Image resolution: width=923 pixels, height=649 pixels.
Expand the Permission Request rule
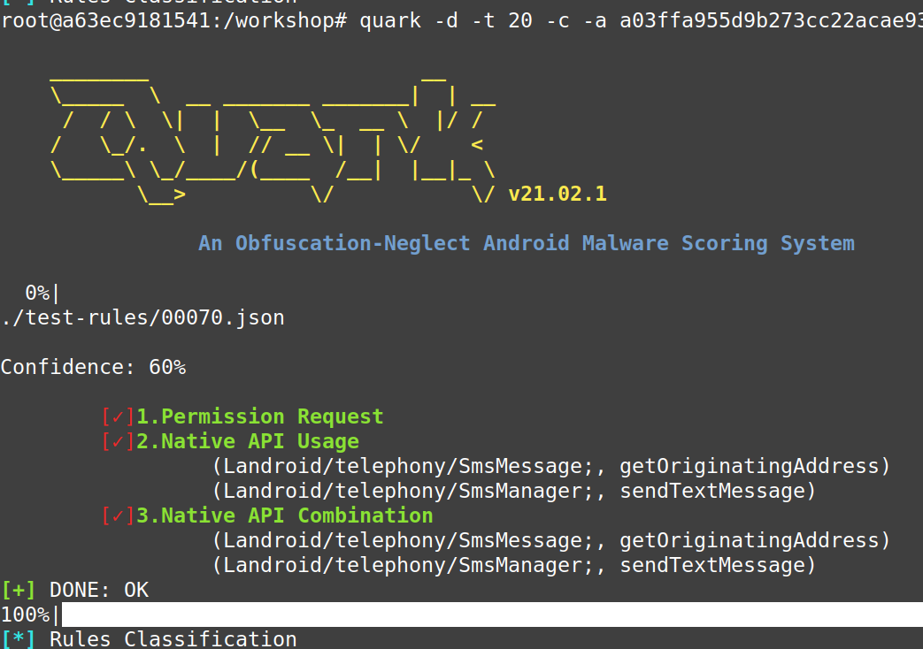click(x=257, y=416)
